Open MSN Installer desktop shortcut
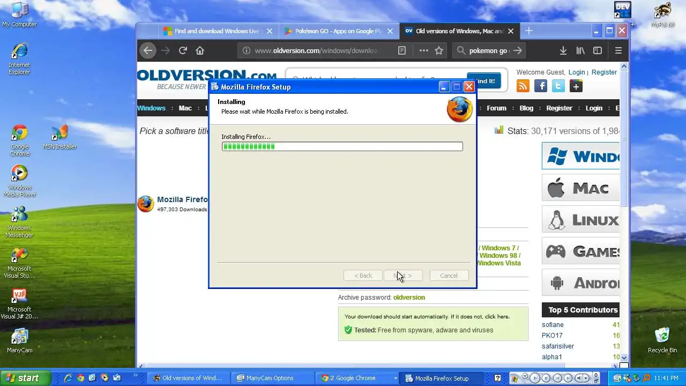Image resolution: width=686 pixels, height=386 pixels. [59, 137]
